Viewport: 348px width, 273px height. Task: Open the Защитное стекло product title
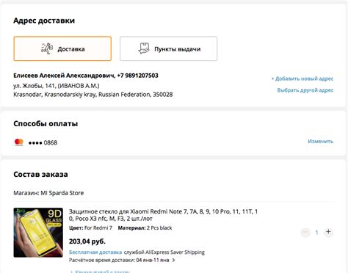click(163, 215)
